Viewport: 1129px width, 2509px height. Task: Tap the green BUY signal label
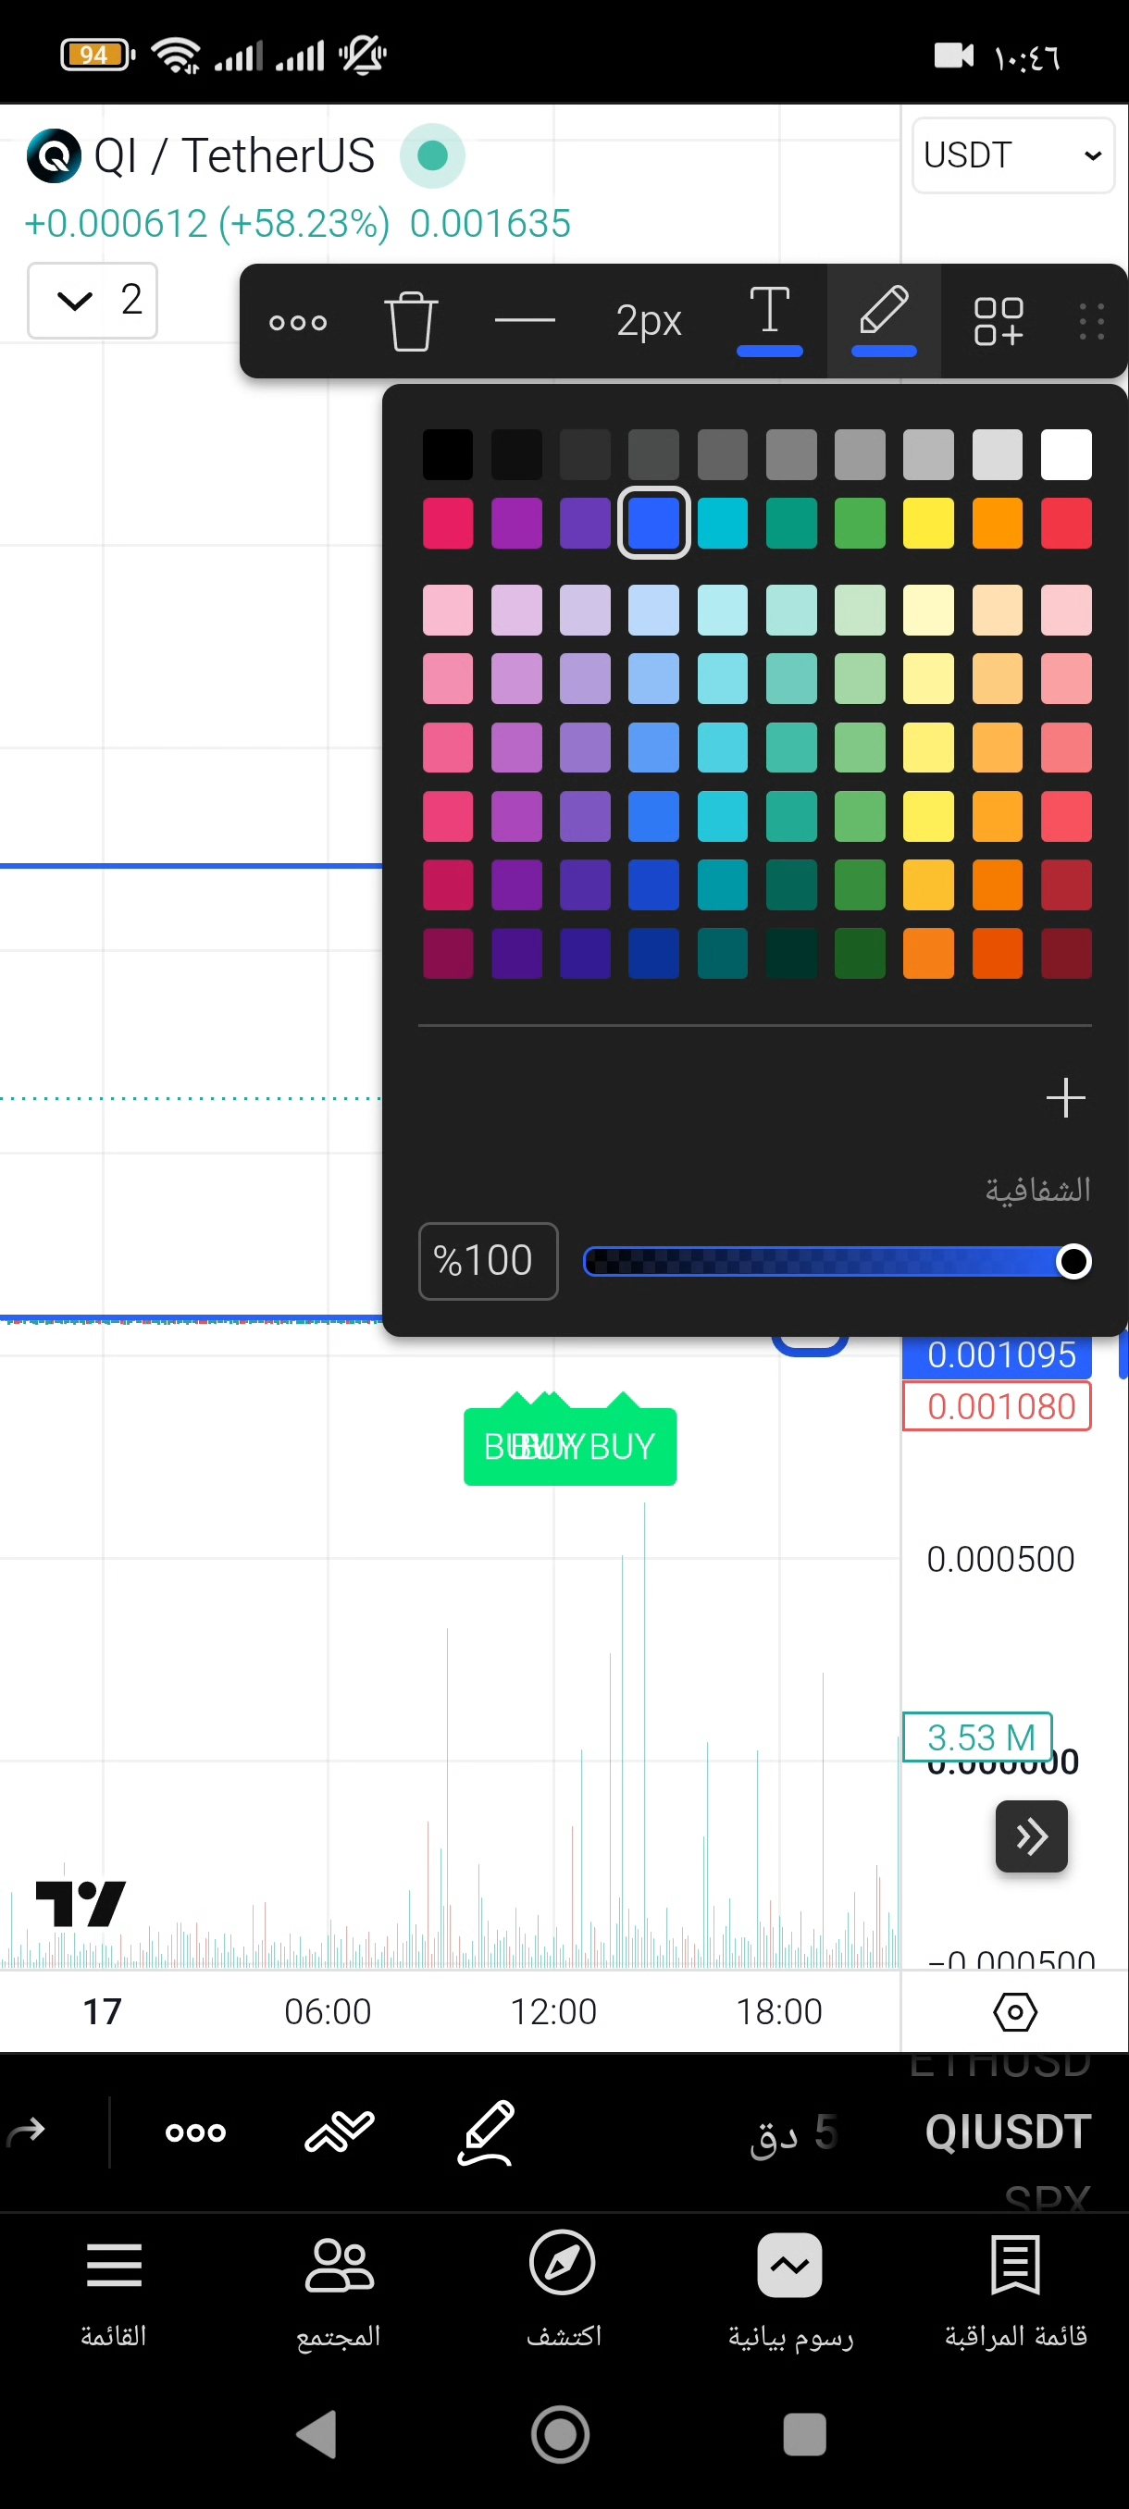570,1445
